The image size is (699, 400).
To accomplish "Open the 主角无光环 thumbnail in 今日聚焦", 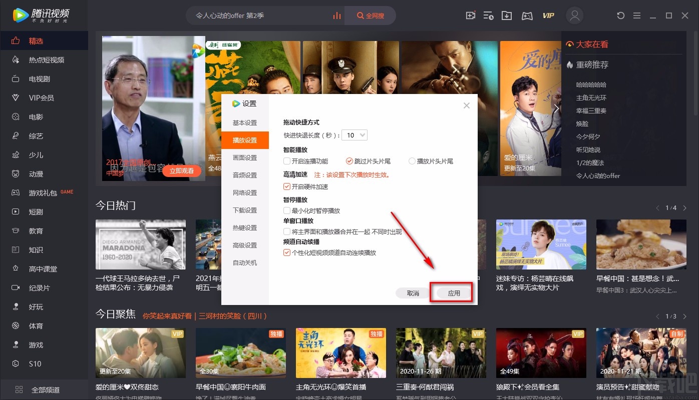I will (341, 352).
